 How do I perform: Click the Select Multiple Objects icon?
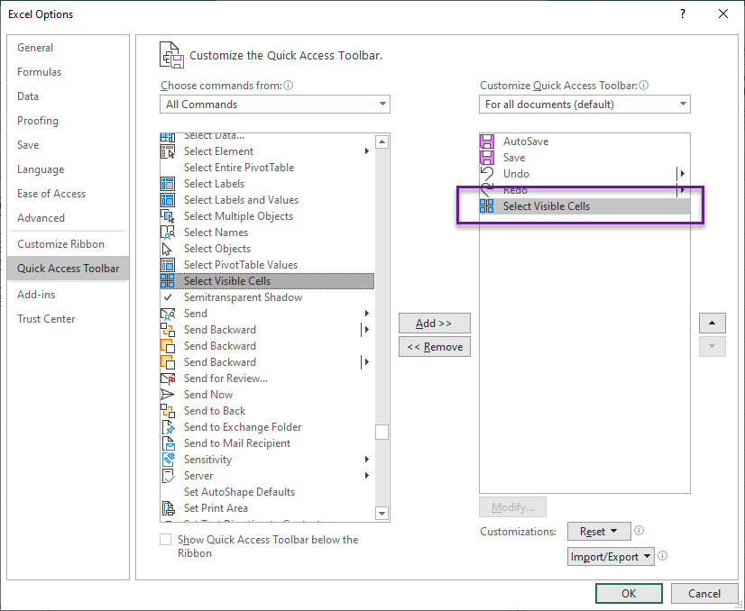click(168, 216)
